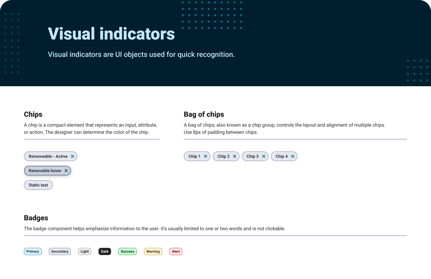Remove Chip 3 with its X icon

(264, 156)
